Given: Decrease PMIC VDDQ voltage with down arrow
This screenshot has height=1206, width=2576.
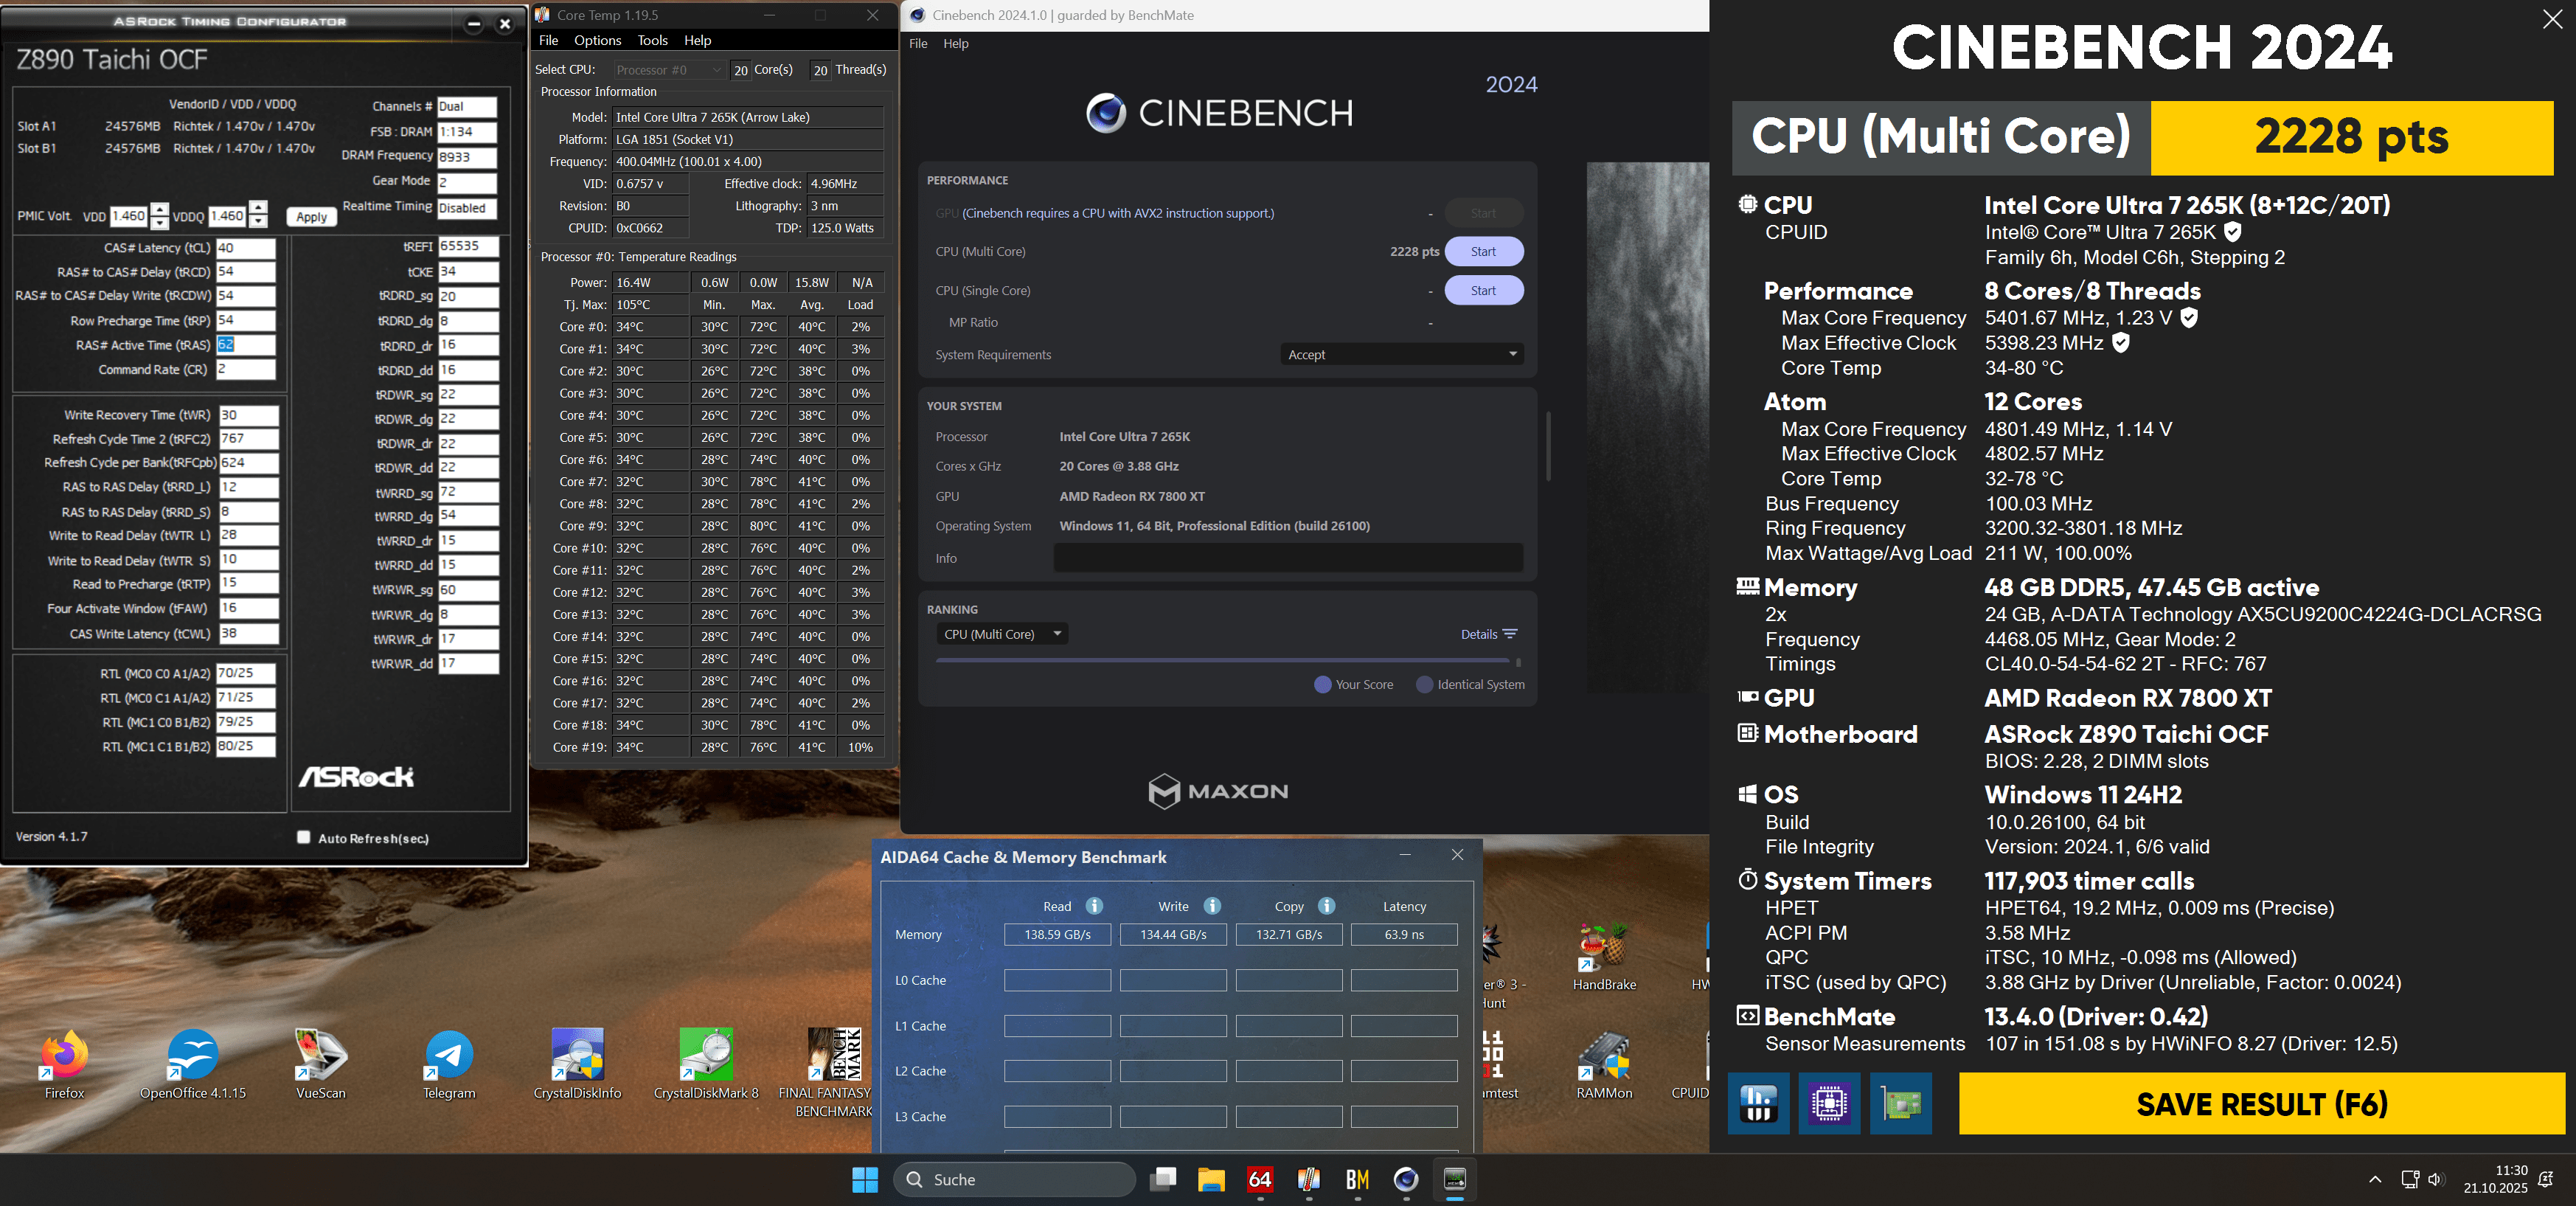Looking at the screenshot, I should click(259, 222).
